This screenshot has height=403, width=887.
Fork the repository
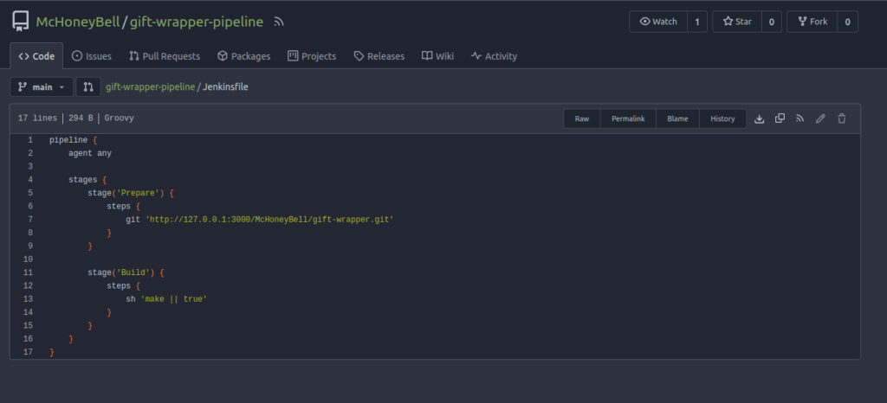[813, 22]
